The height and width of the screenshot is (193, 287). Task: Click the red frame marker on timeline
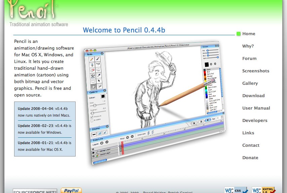pos(122,148)
